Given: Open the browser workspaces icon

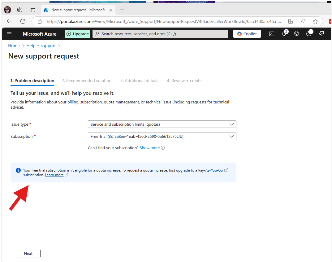Looking at the screenshot, I should 20,10.
